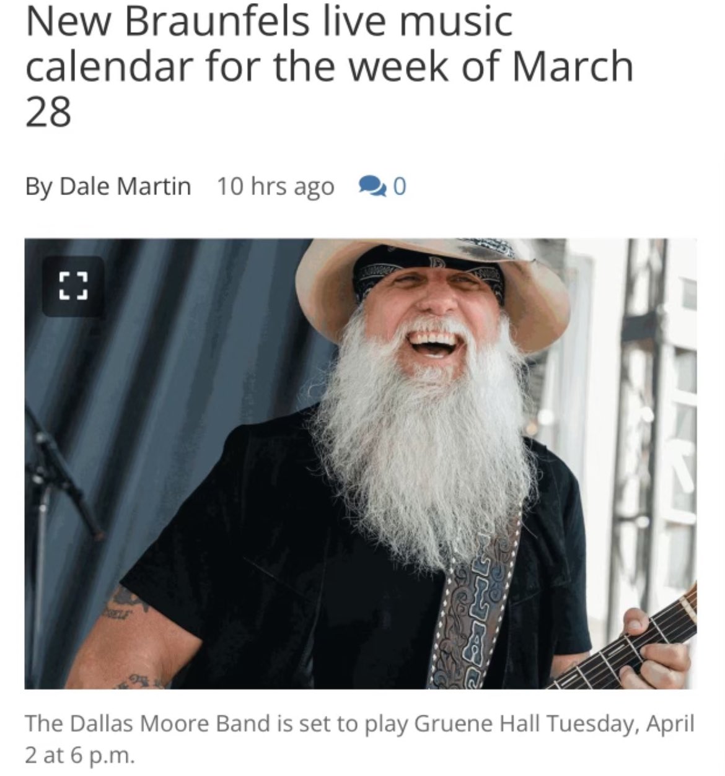Image resolution: width=725 pixels, height=776 pixels.
Task: Click the Dallas Moore Band photo
Action: click(361, 464)
